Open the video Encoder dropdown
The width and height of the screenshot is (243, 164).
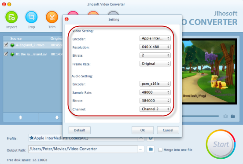[x=155, y=38]
